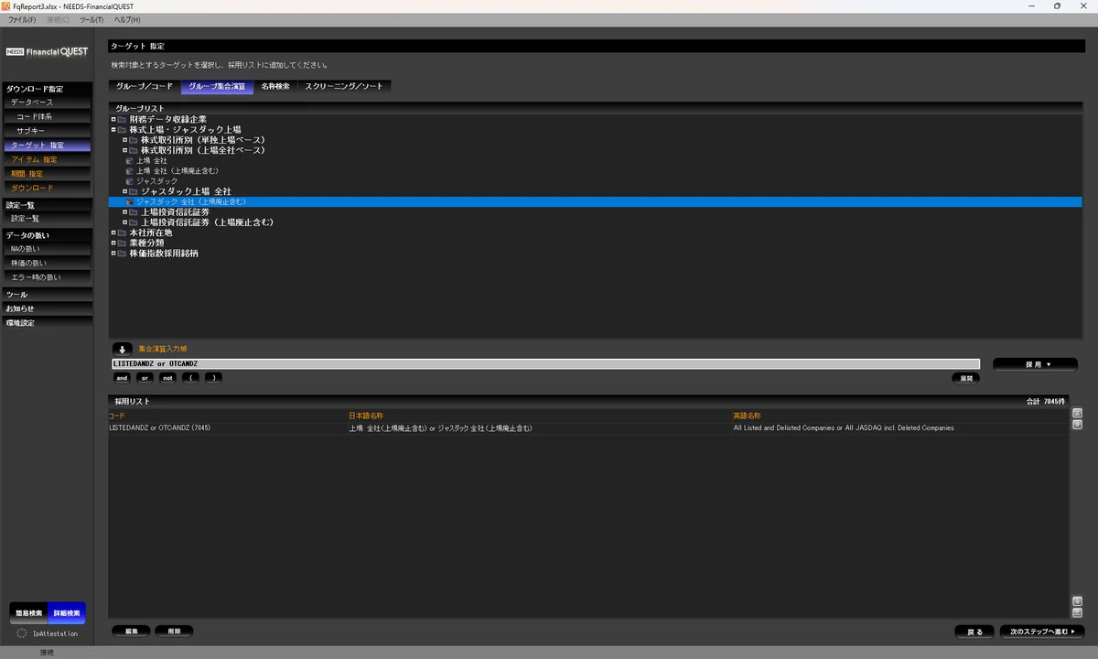This screenshot has width=1098, height=659.
Task: Open 株価の扱い in the sidebar
Action: 46,263
